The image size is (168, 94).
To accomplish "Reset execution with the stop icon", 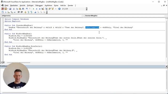I will [40, 9].
